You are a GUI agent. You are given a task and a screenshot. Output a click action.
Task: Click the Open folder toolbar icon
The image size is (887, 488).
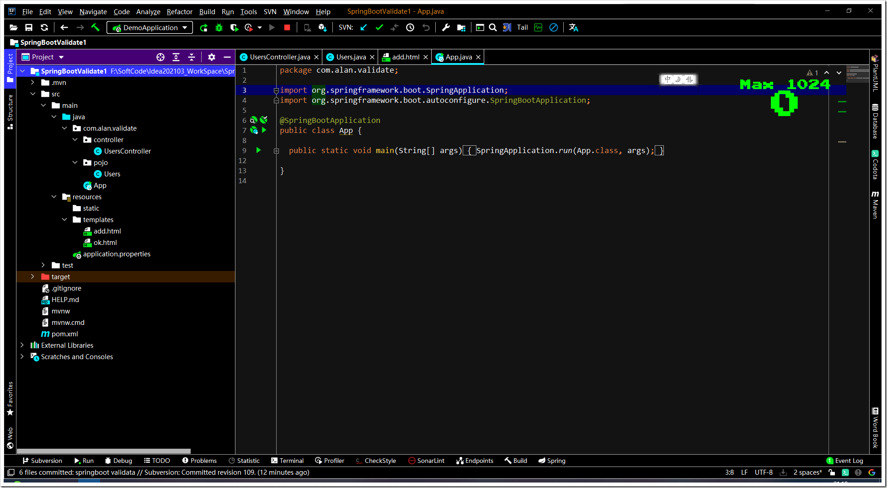click(14, 27)
